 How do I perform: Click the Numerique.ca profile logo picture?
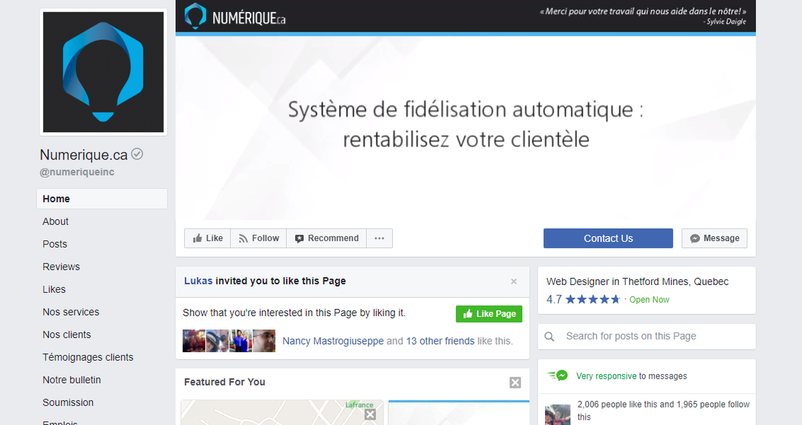click(x=104, y=72)
